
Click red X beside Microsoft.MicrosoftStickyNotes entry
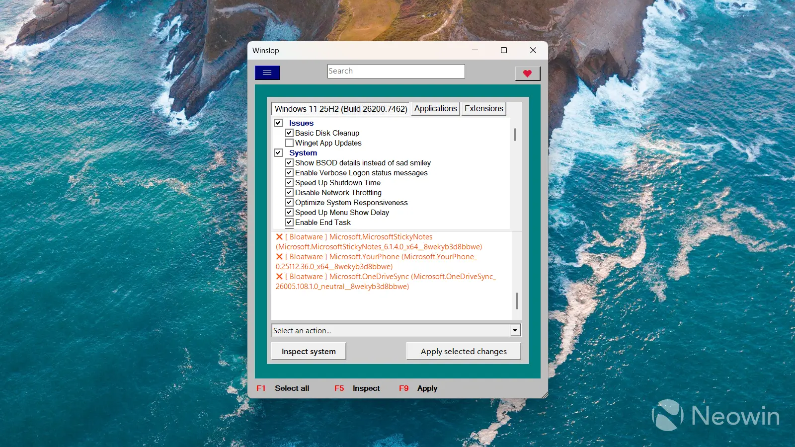[x=279, y=237]
